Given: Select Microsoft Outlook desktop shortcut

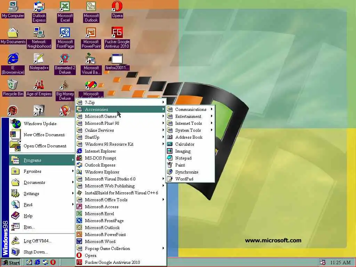Looking at the screenshot, I should pyautogui.click(x=91, y=12).
